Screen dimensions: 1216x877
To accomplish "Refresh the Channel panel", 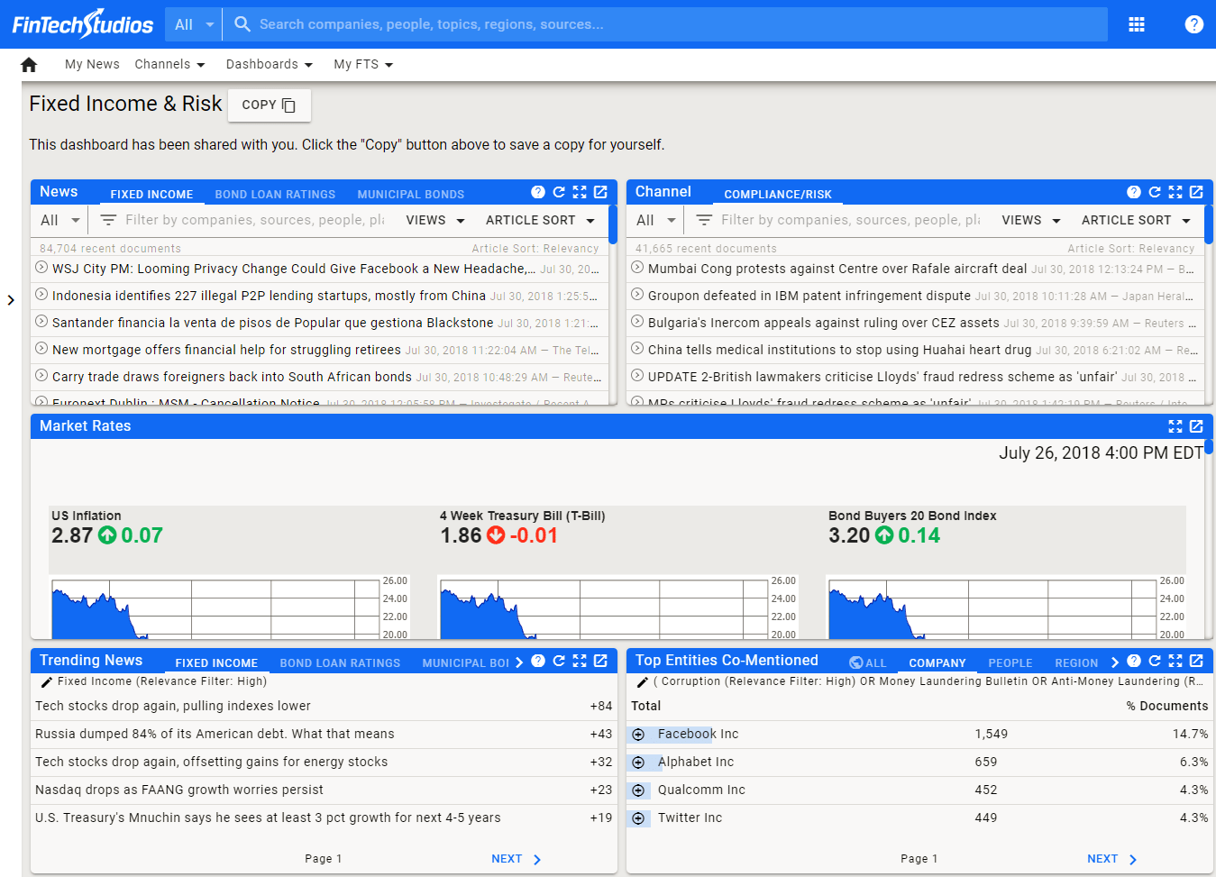I will (1155, 192).
